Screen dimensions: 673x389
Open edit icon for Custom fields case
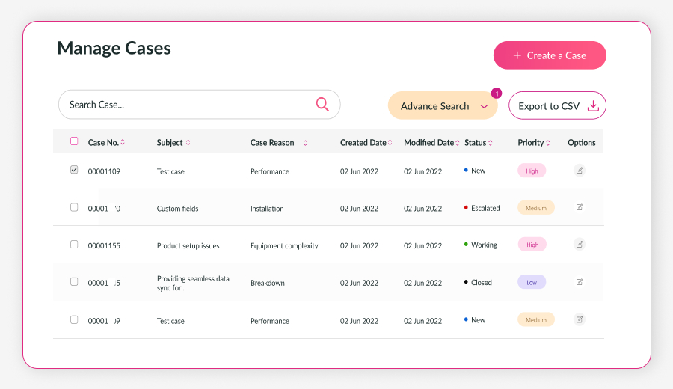(x=580, y=207)
